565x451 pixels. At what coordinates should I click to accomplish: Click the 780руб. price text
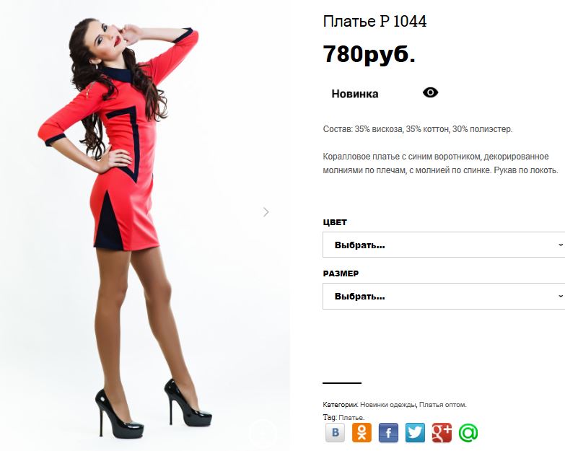point(369,54)
